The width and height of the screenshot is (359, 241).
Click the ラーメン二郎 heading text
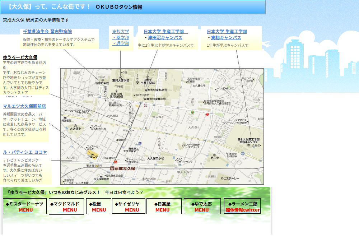243,204
